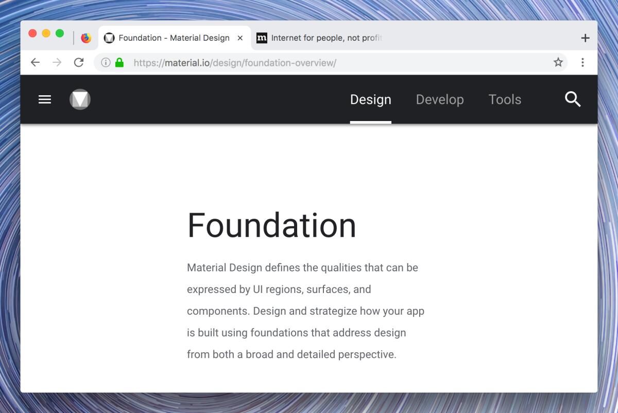Open Chrome's three-dot menu
This screenshot has width=618, height=413.
click(582, 62)
